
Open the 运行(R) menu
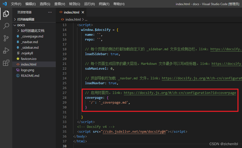[x=89, y=4]
